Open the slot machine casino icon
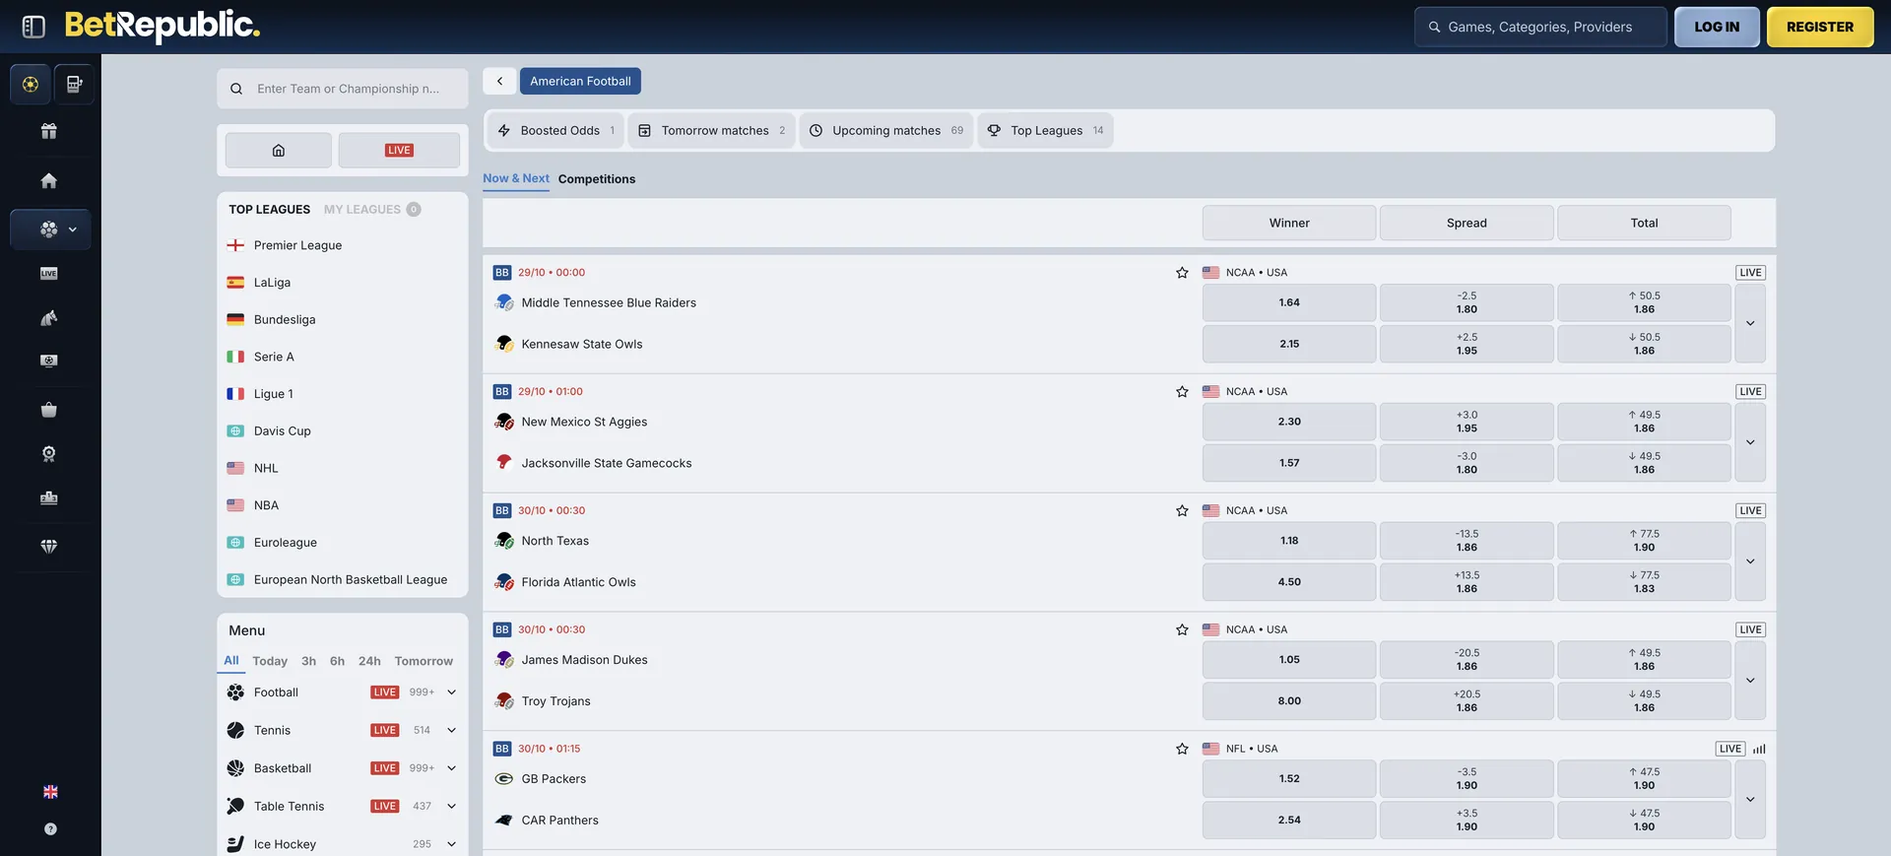 pos(74,84)
